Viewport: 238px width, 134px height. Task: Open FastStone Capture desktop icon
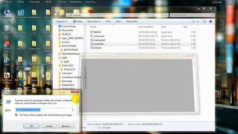coord(7,78)
